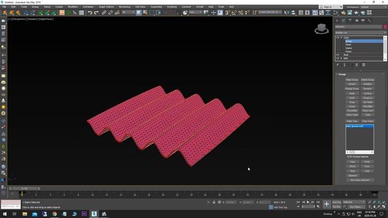Click the Drag button in Group rollout
Viewport: 388px width, 218px height.
(x=352, y=102)
